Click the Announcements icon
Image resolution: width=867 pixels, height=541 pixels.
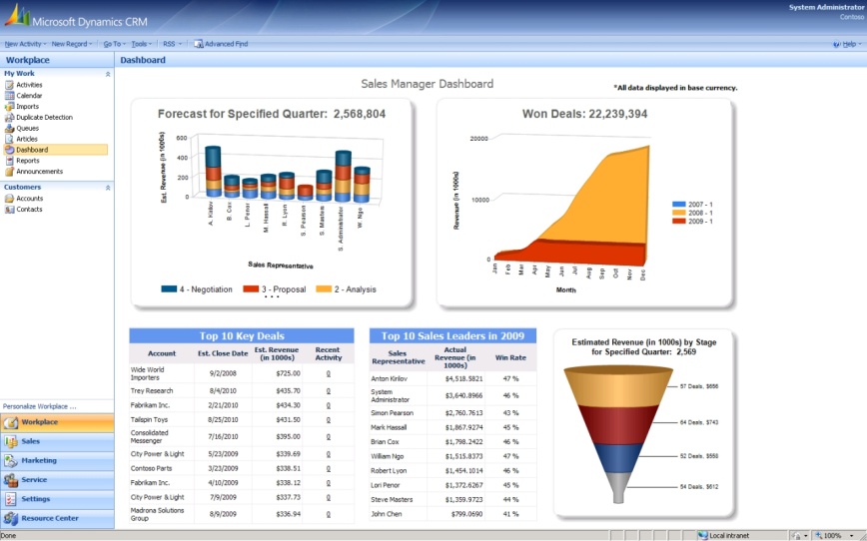[x=9, y=172]
